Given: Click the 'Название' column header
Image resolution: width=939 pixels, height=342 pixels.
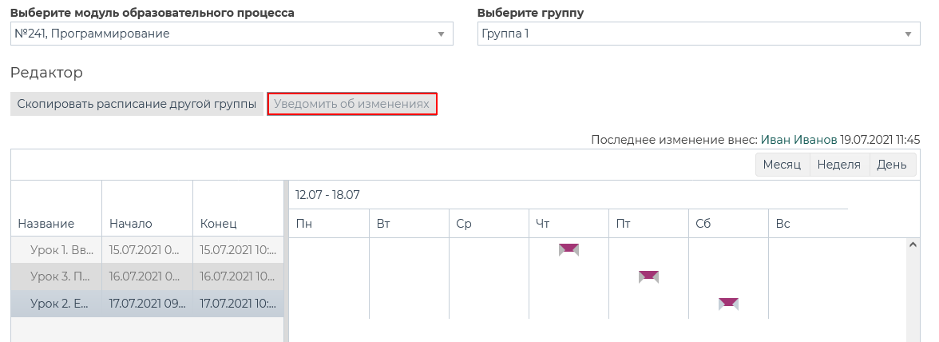Looking at the screenshot, I should pos(46,224).
